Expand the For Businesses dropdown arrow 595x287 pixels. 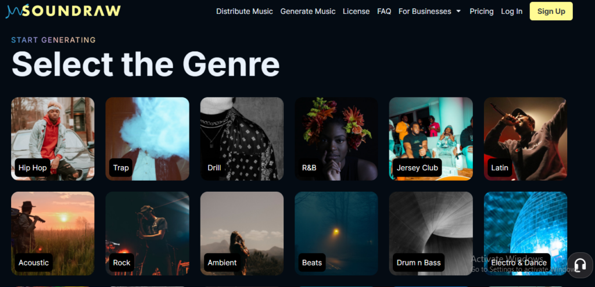click(458, 12)
